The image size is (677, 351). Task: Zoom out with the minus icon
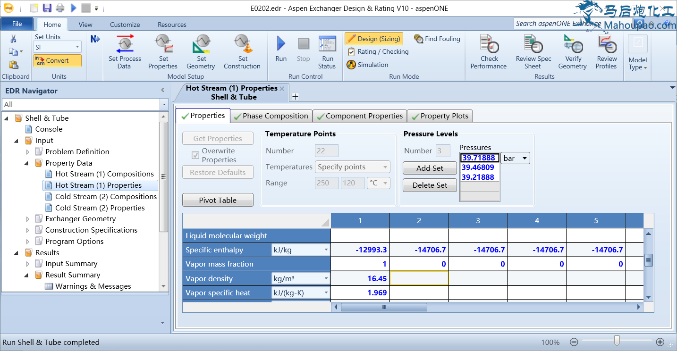pyautogui.click(x=574, y=342)
